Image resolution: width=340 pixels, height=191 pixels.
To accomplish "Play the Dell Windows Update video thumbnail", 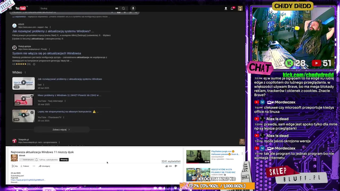I will pyautogui.click(x=23, y=83).
